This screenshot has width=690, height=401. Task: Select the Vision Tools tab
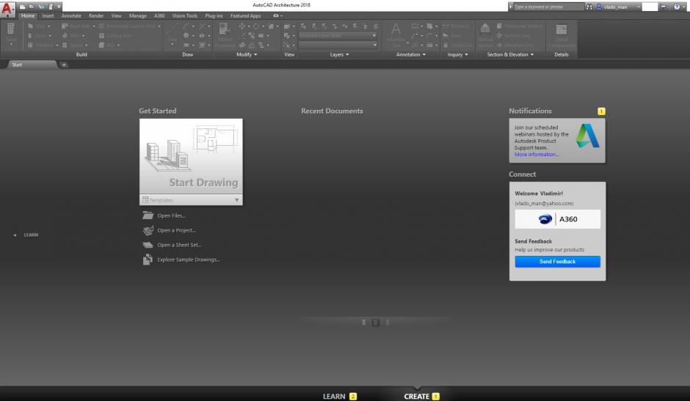tap(185, 16)
